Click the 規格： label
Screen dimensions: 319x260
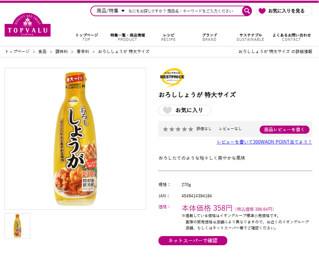click(164, 185)
